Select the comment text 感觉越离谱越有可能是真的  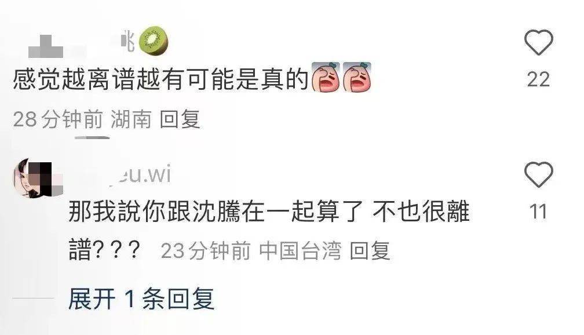point(161,79)
